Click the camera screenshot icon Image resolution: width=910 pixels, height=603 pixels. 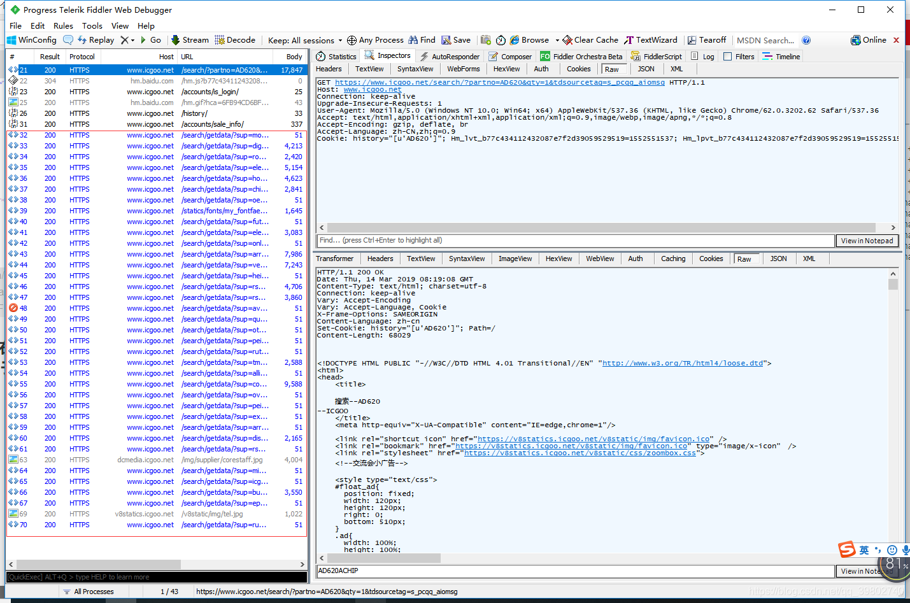(486, 40)
